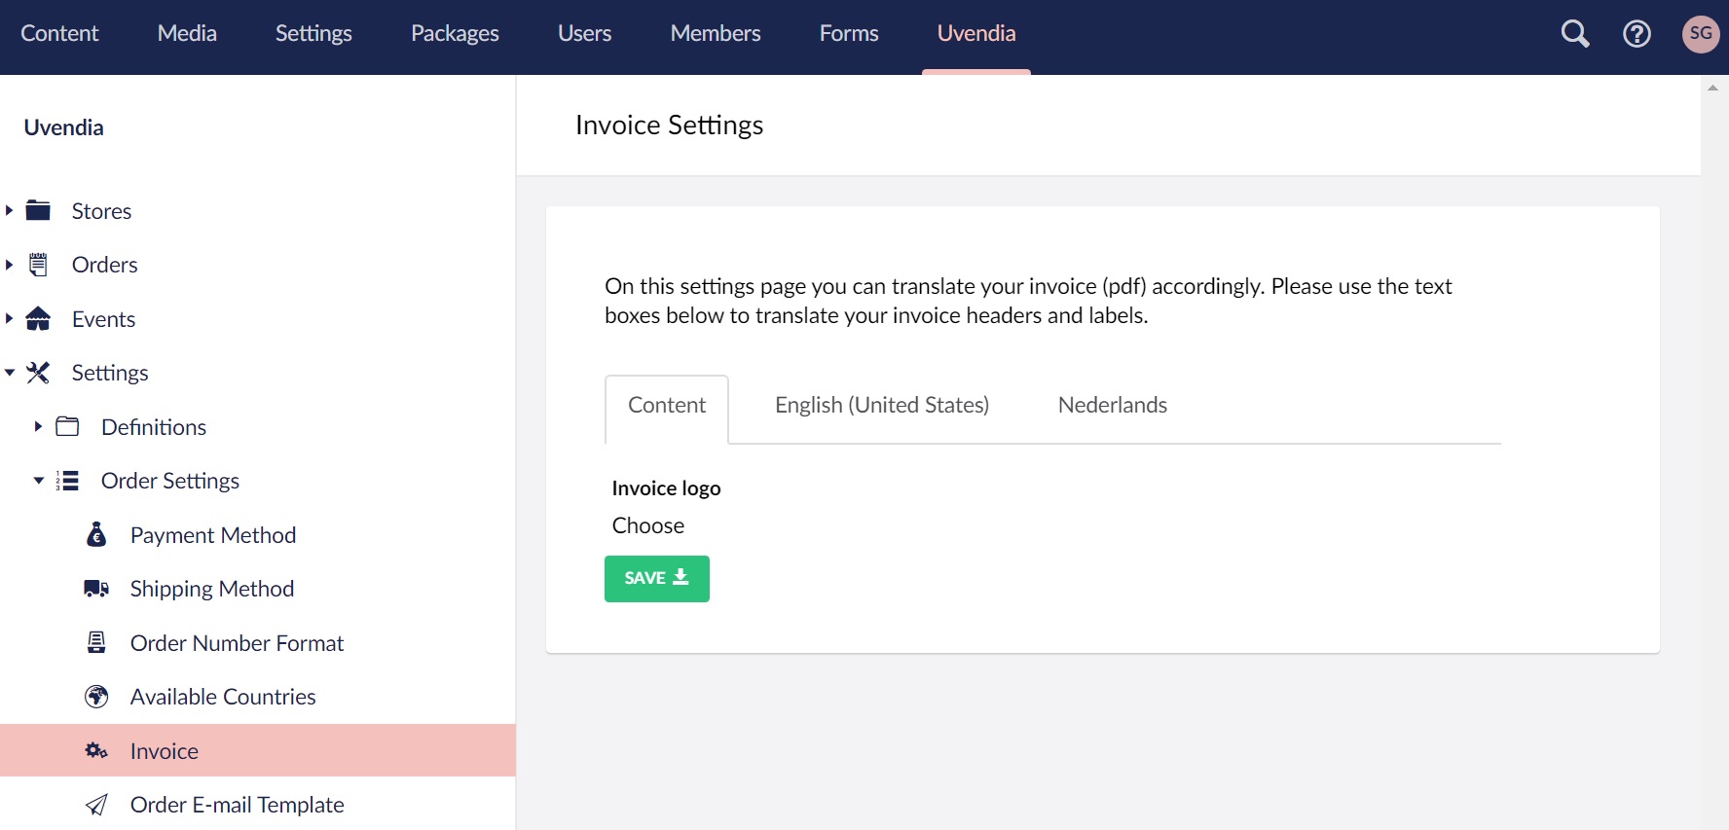Select the Available Countries globe icon
Screen dimensions: 1729x830
[96, 697]
